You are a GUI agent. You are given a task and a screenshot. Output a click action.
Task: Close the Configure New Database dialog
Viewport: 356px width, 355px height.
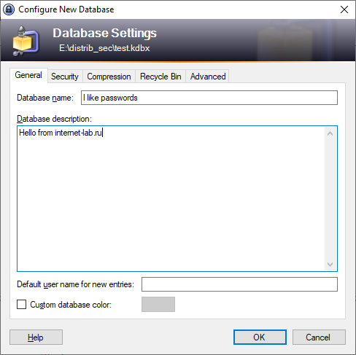click(x=344, y=9)
